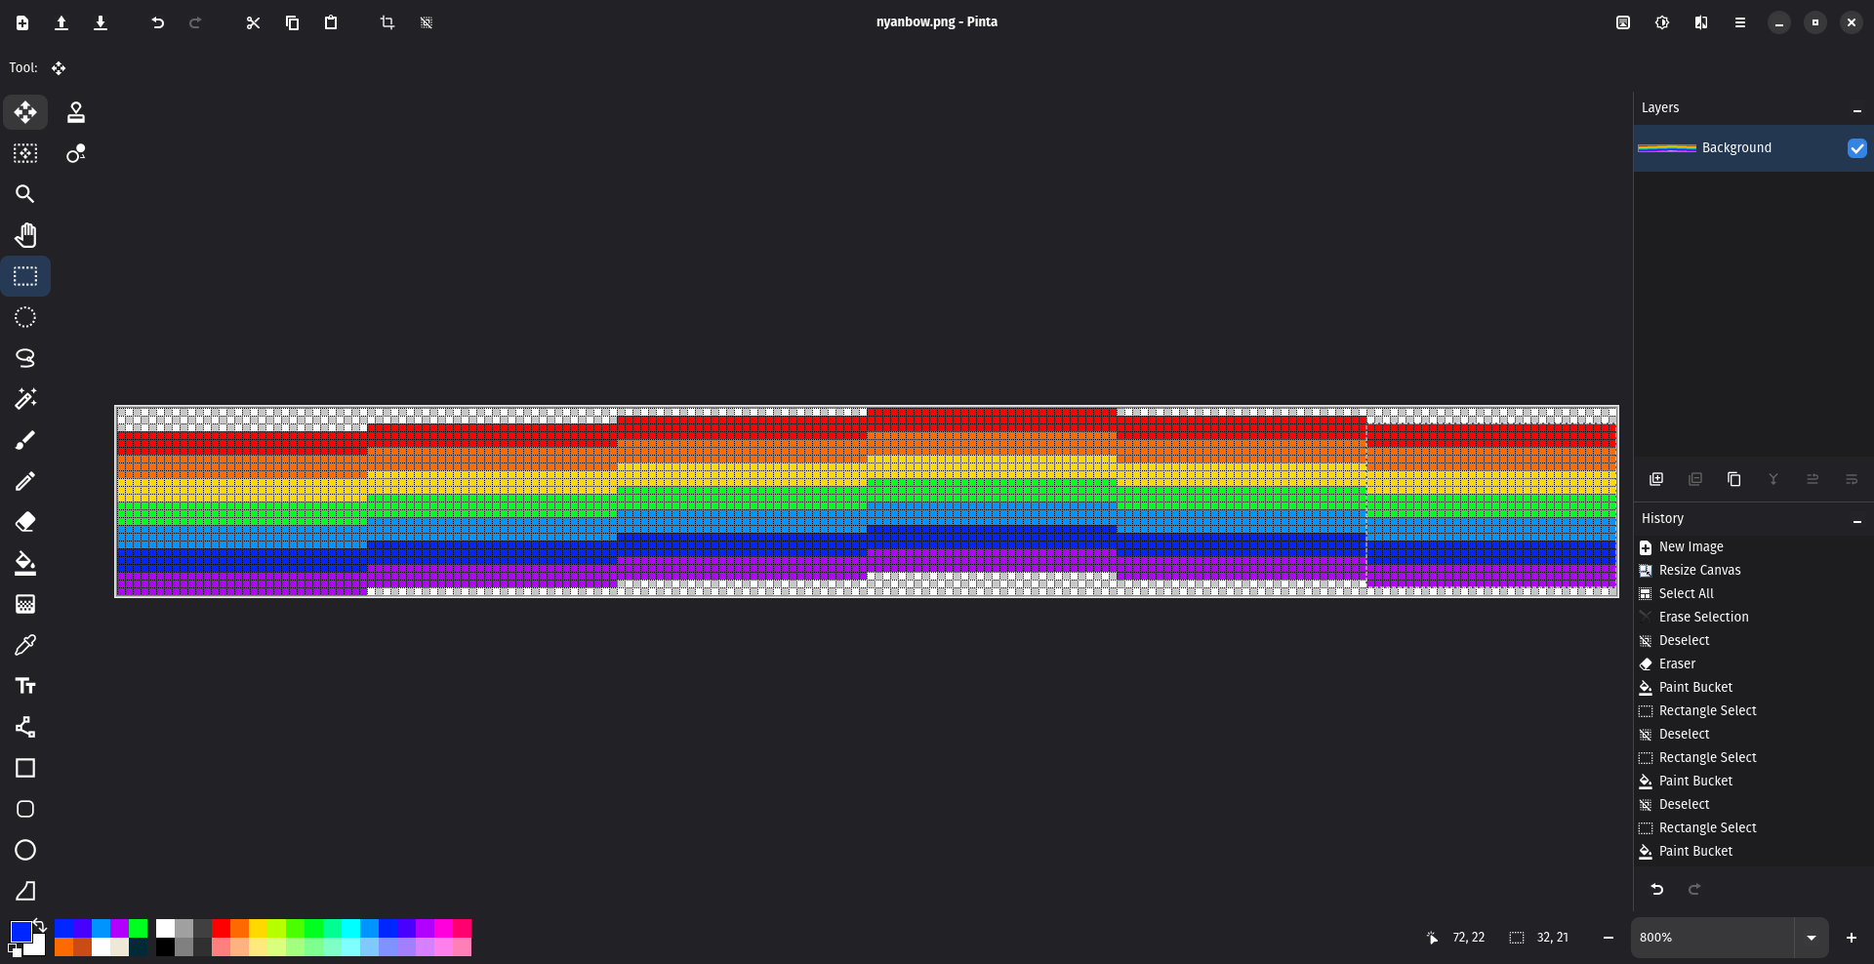Reset colors to black and white

(15, 950)
